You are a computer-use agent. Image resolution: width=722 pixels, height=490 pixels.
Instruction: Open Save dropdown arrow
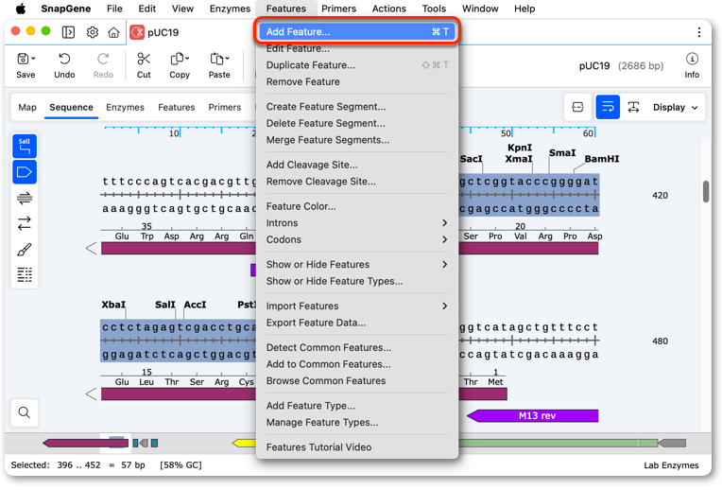34,59
